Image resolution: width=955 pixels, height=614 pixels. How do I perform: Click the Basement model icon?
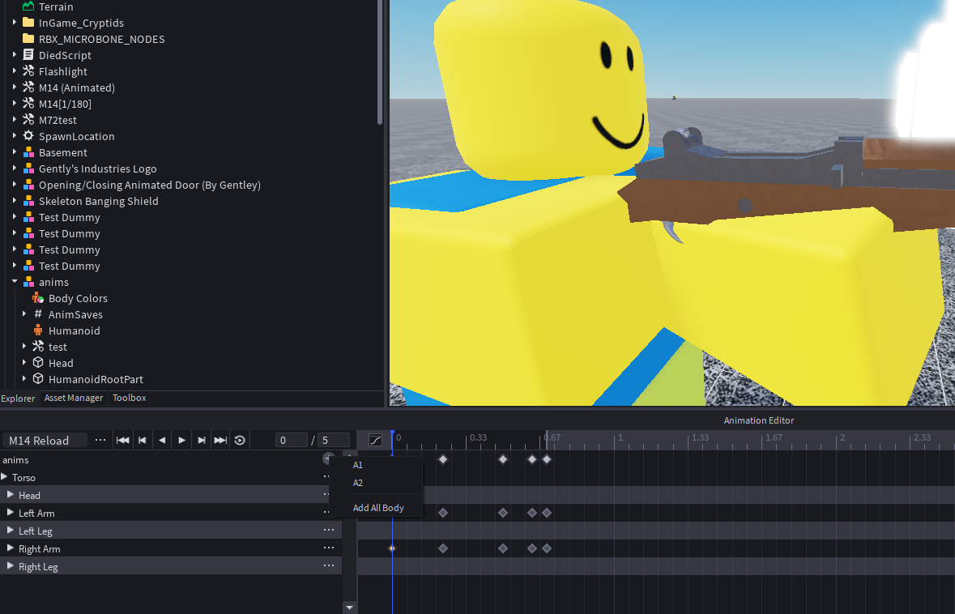(28, 152)
